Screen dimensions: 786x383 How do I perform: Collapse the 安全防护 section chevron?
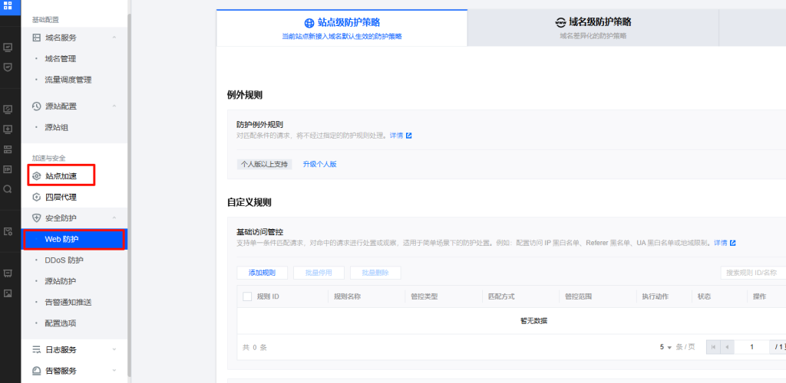point(114,218)
